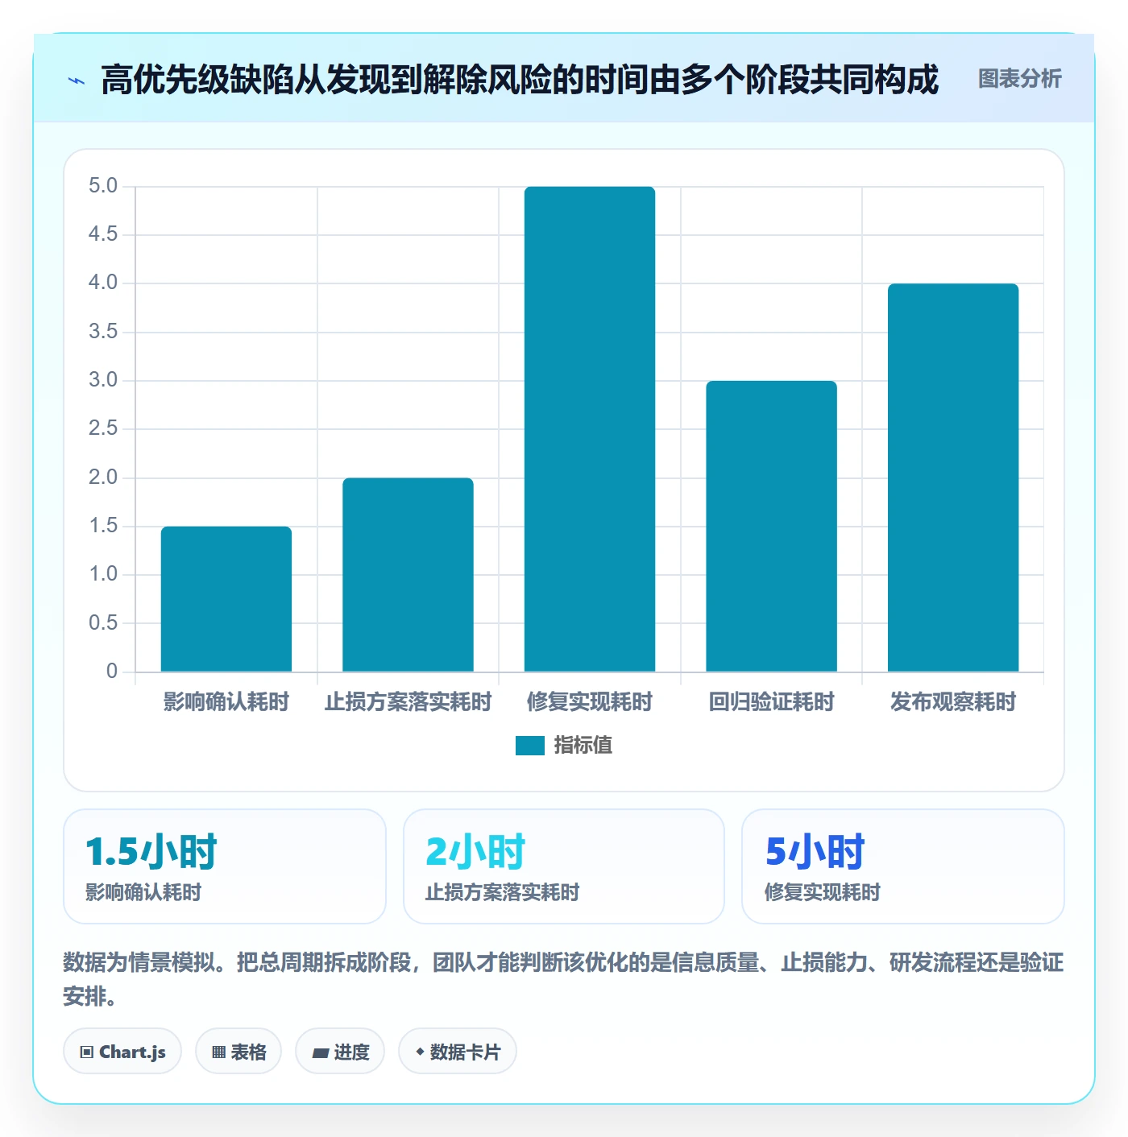
Task: Click the 1.5小时 value in the data card
Action: tap(151, 852)
